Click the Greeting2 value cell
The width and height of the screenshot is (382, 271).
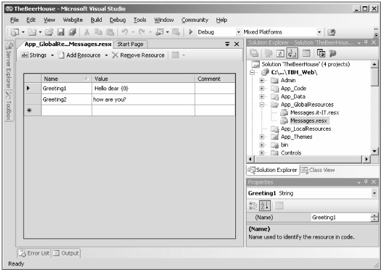[142, 99]
